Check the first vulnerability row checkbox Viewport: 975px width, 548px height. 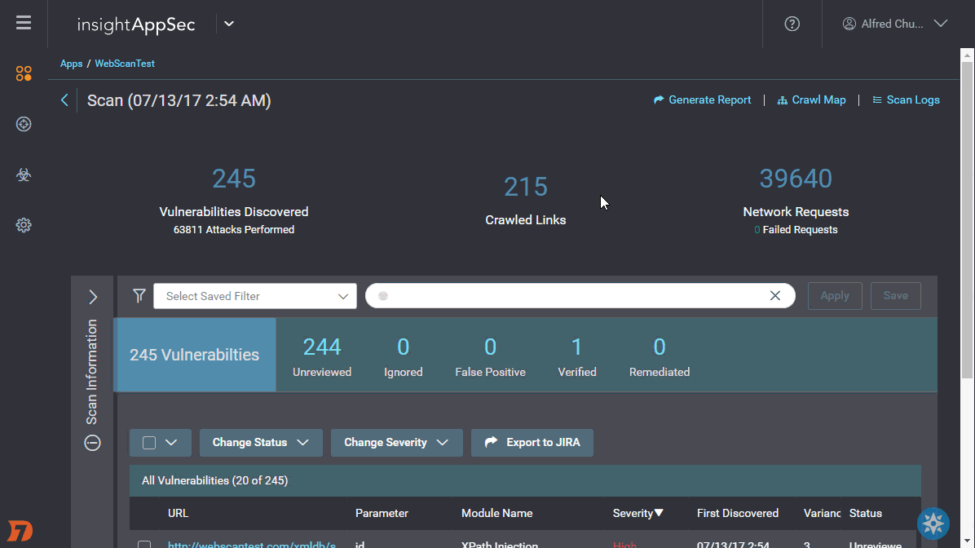pos(144,545)
